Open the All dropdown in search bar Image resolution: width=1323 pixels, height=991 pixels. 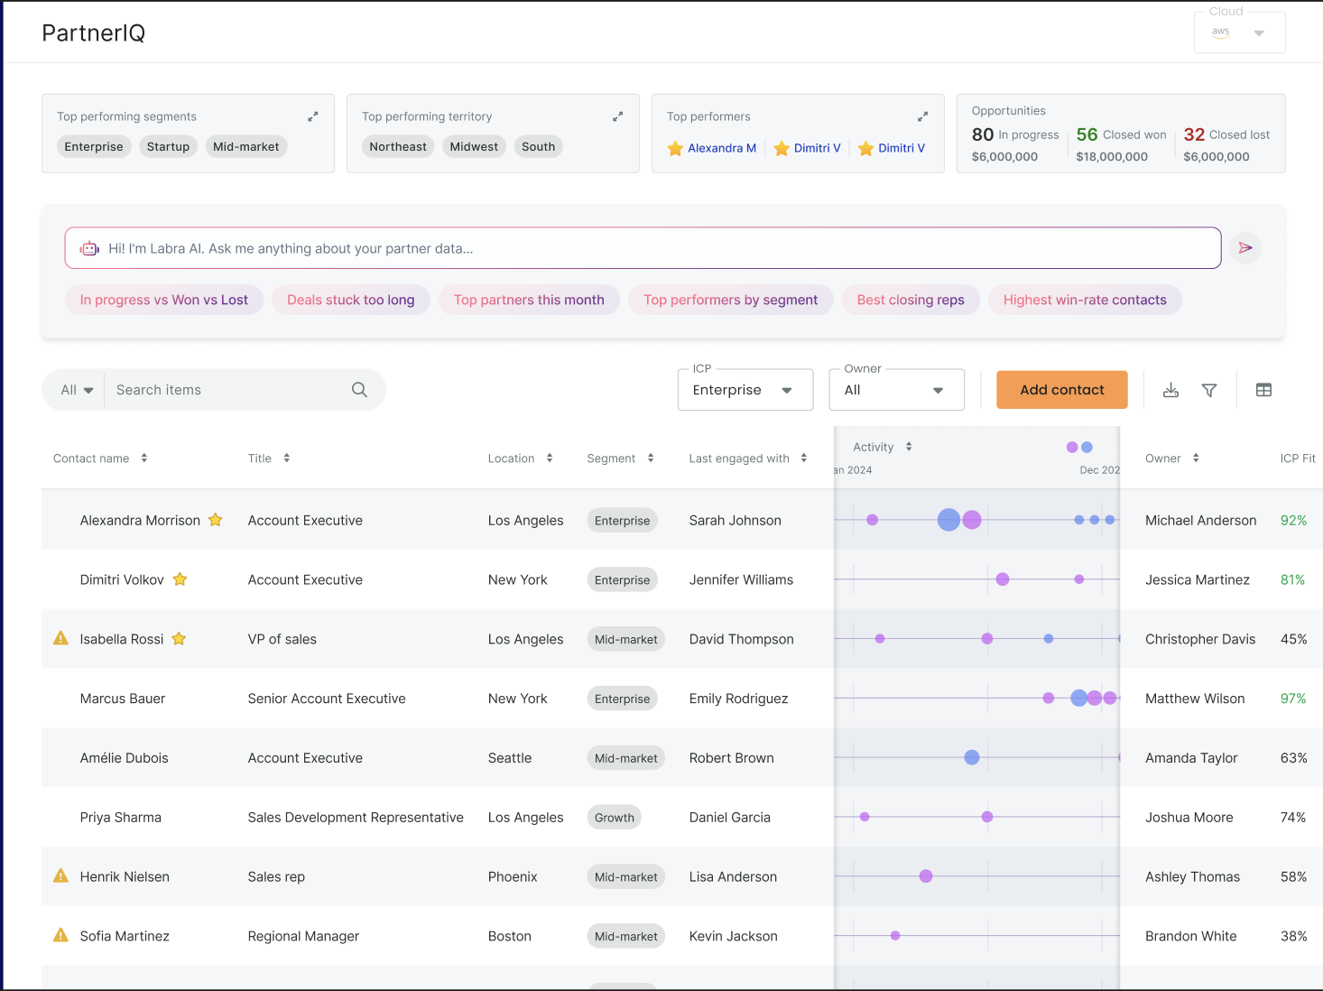[77, 390]
